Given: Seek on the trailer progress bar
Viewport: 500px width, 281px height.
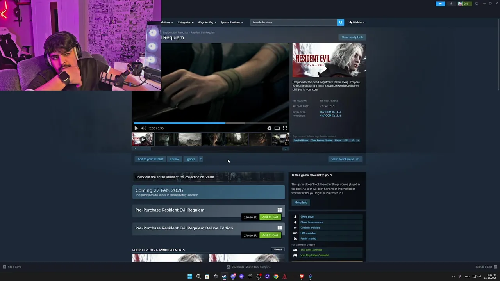Looking at the screenshot, I should point(210,123).
